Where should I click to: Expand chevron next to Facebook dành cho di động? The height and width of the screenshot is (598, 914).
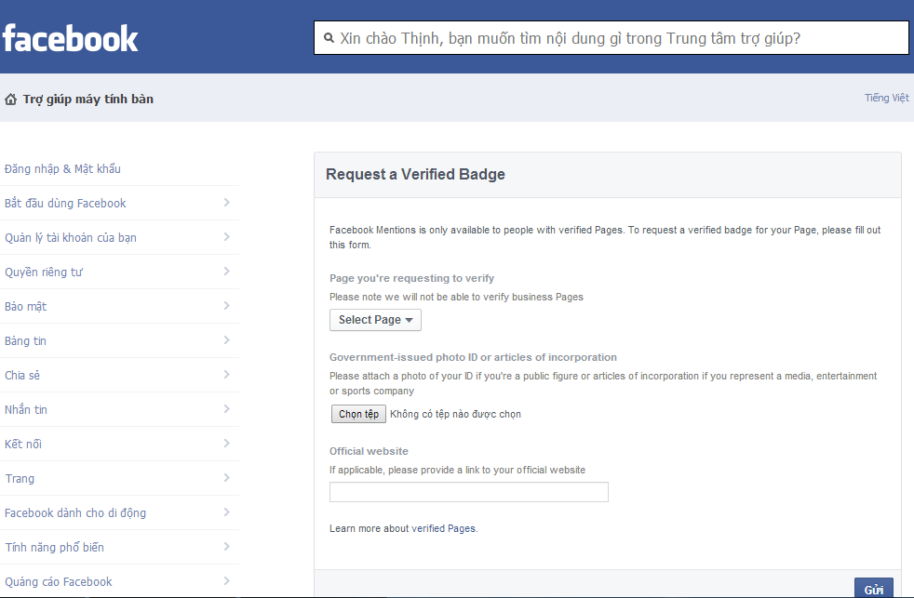click(227, 512)
